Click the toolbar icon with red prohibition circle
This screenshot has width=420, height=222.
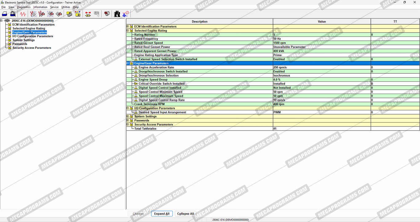[x=126, y=14]
